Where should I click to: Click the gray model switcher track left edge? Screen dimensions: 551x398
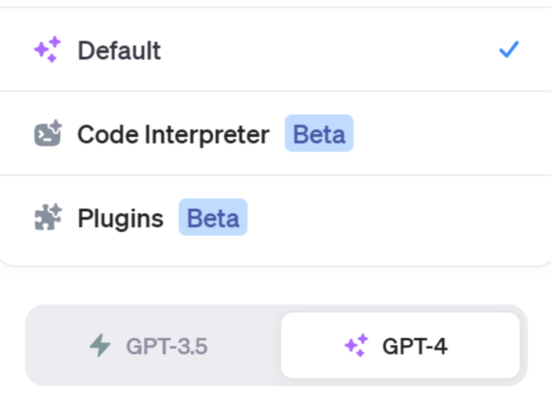pyautogui.click(x=32, y=346)
